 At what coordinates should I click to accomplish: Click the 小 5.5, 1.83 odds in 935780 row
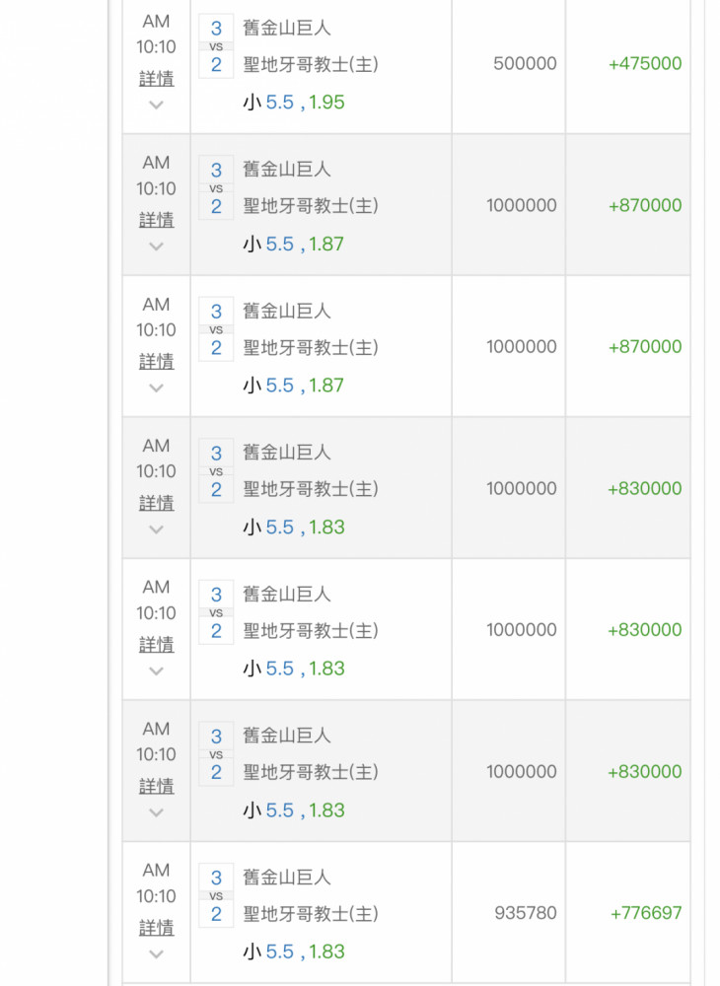pos(294,951)
